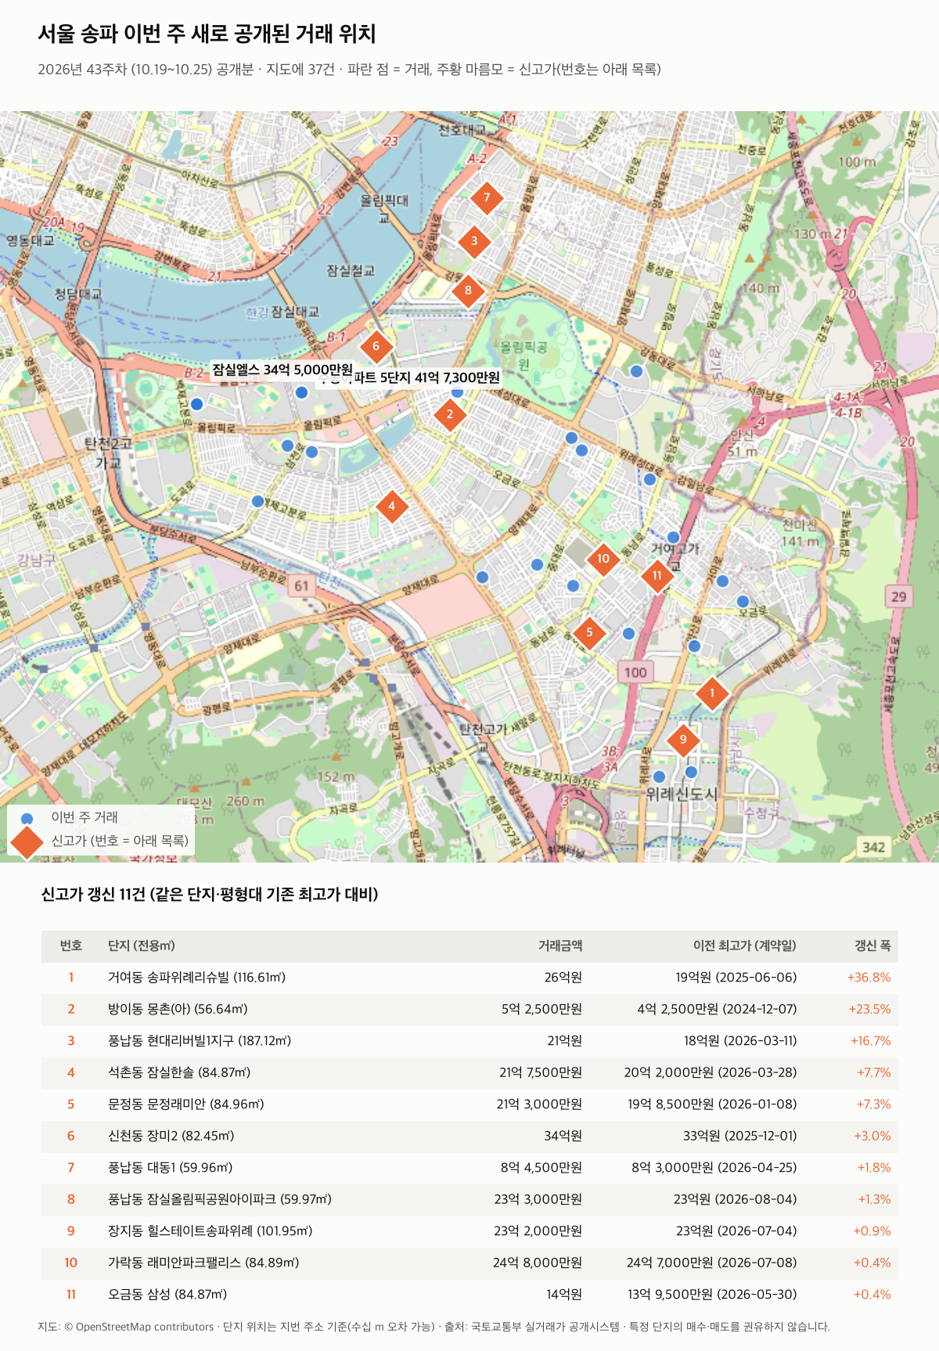Select 풍납동 잠실올림픽공원아이파크 (59.97㎡) in the table
Viewport: 939px width, 1351px height.
click(x=220, y=1199)
